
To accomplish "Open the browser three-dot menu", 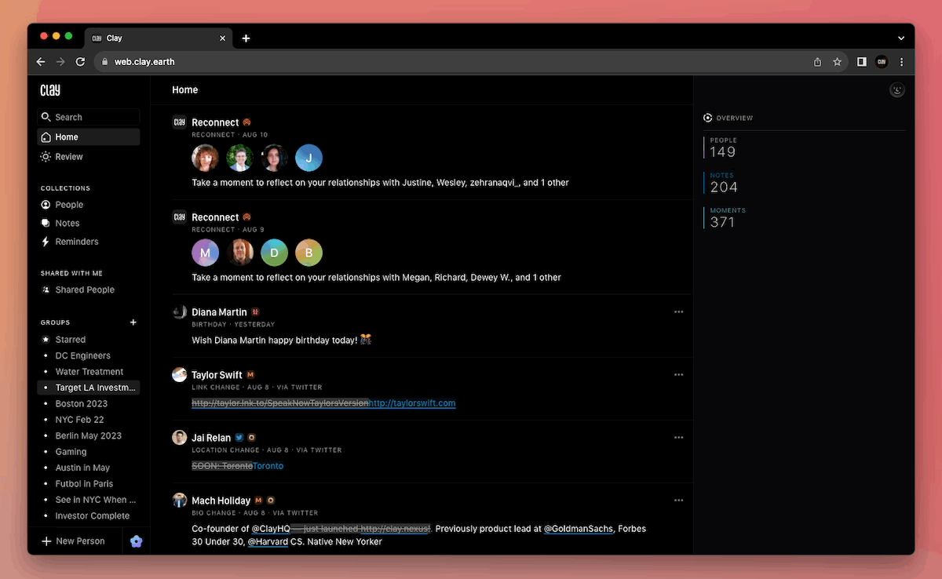I will click(x=901, y=61).
